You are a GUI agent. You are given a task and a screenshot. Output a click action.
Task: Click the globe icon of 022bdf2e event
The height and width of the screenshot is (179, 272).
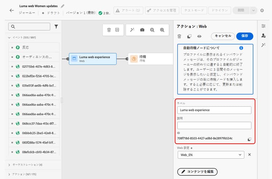click(18, 76)
